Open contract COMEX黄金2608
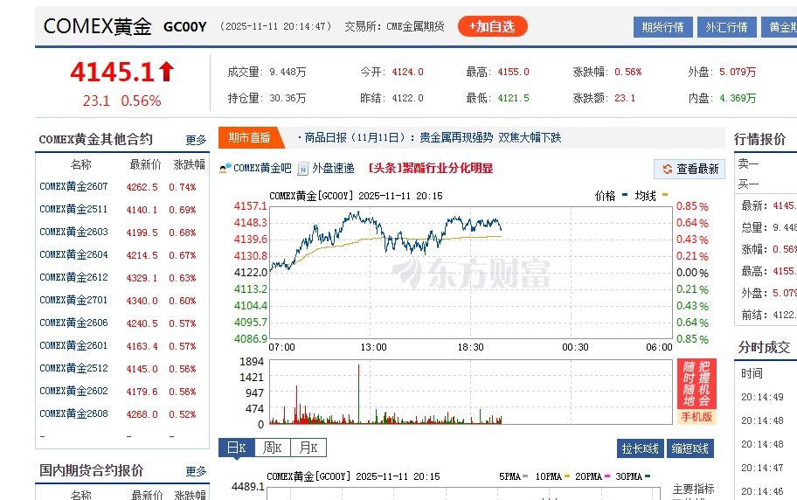 tap(73, 413)
